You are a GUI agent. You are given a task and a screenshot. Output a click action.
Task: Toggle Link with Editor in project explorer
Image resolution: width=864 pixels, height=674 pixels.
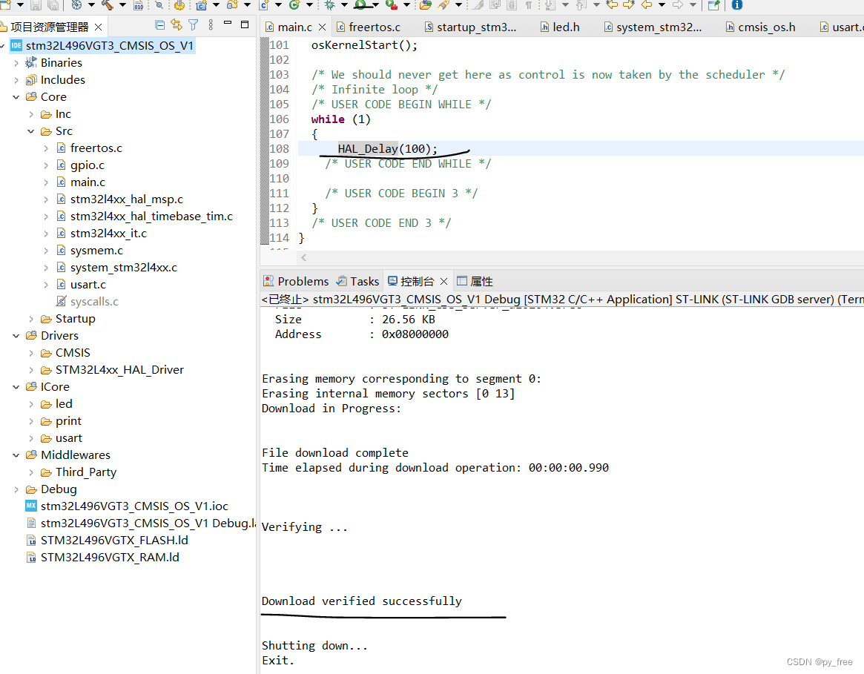coord(177,25)
